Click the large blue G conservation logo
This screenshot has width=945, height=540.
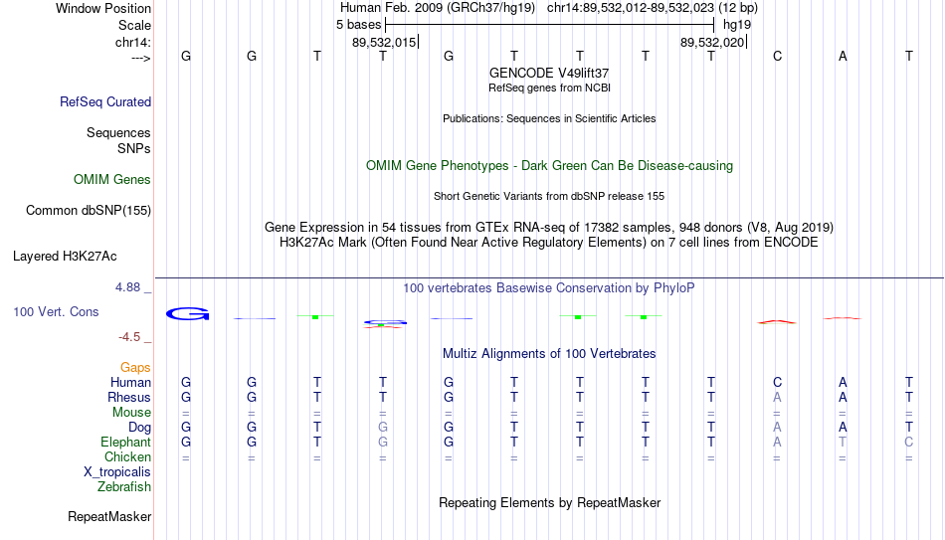pos(187,313)
